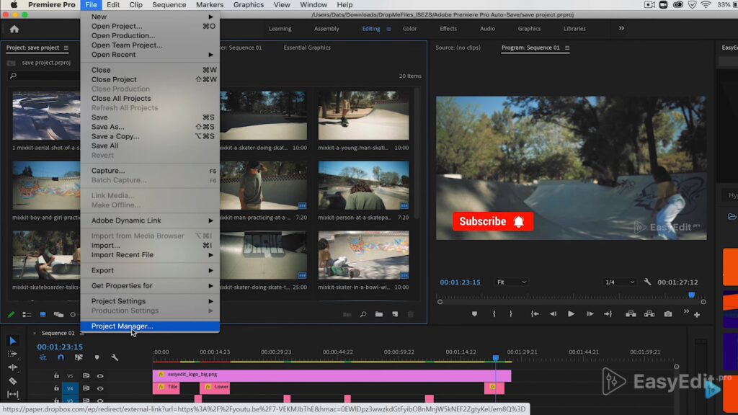
Task: Open the Essential Graphics panel tab
Action: [x=307, y=48]
